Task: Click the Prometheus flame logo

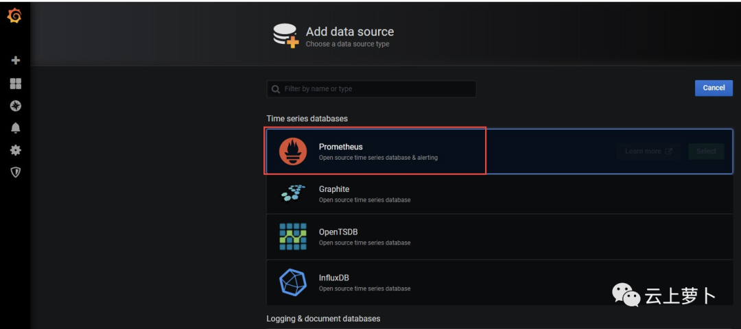Action: click(292, 151)
